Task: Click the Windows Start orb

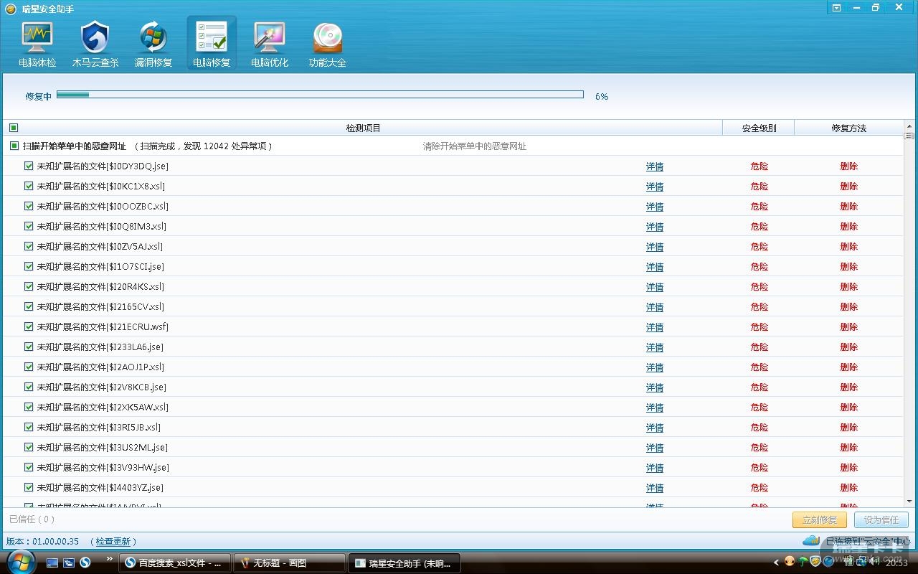Action: point(22,562)
